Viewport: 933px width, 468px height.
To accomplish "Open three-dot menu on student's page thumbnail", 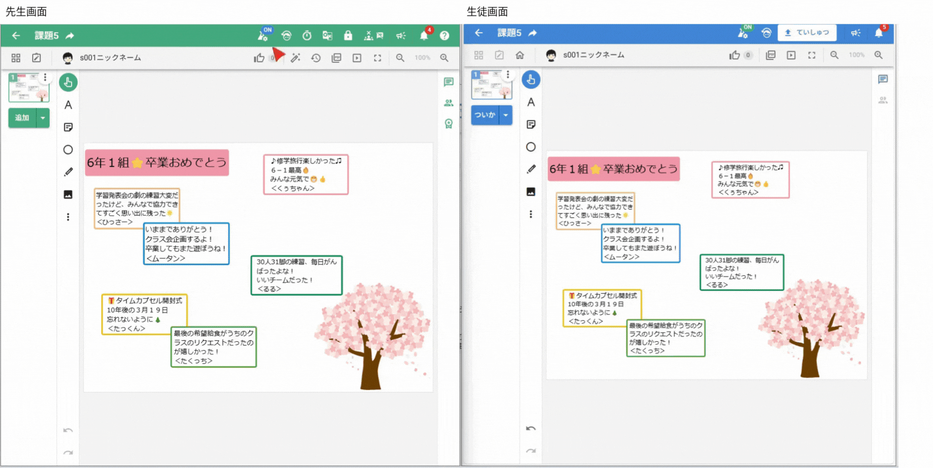I will [508, 74].
